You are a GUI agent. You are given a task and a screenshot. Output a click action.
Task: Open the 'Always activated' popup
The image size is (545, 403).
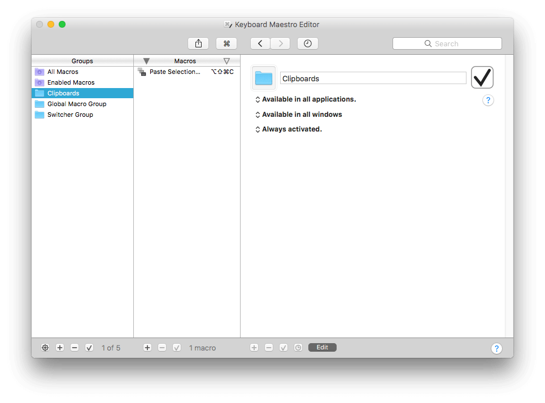[288, 129]
